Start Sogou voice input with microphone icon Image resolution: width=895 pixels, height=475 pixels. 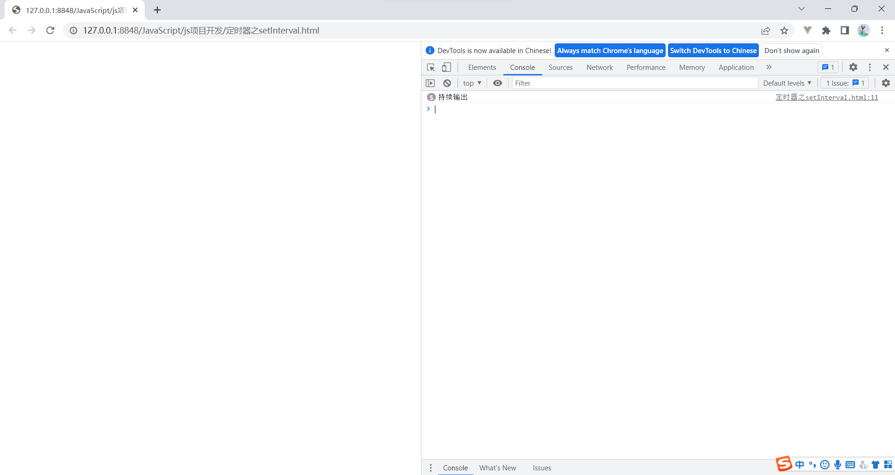click(838, 464)
